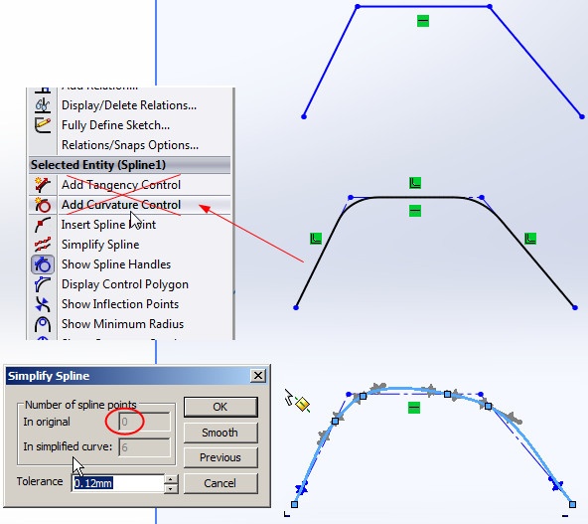Screen dimensions: 588x524
Task: Click the In original points field
Action: [144, 422]
